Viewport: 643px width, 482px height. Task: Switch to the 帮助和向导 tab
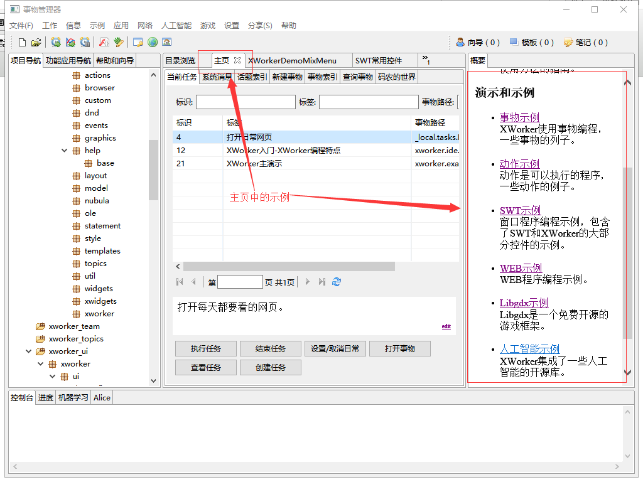(115, 61)
